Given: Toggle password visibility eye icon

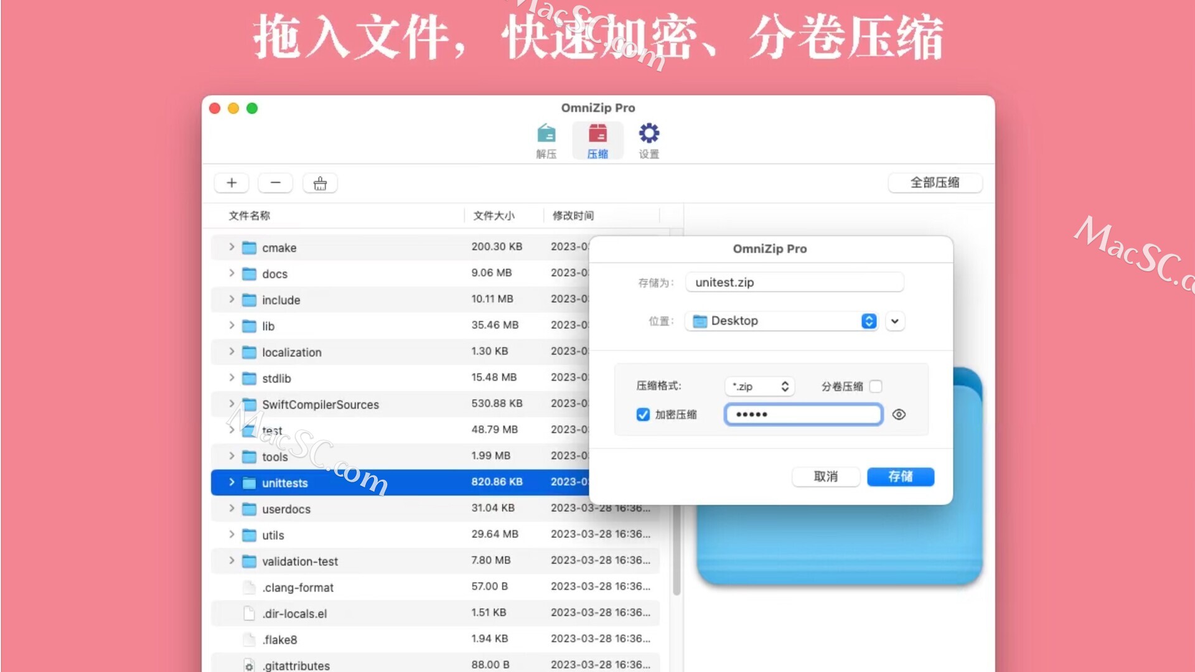Looking at the screenshot, I should pyautogui.click(x=899, y=414).
